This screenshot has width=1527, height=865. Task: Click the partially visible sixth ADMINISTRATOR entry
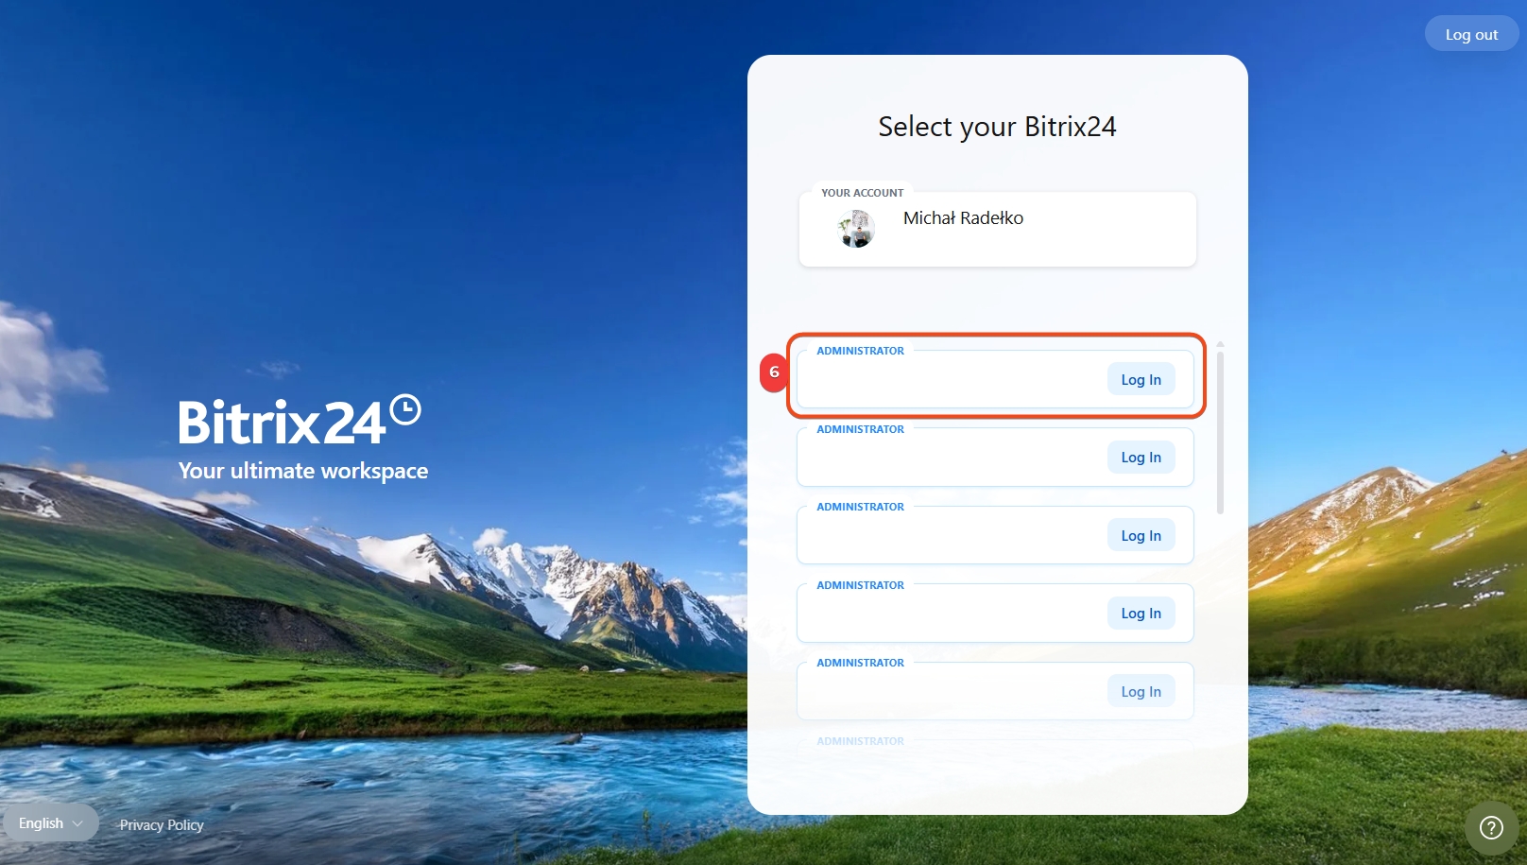[860, 741]
